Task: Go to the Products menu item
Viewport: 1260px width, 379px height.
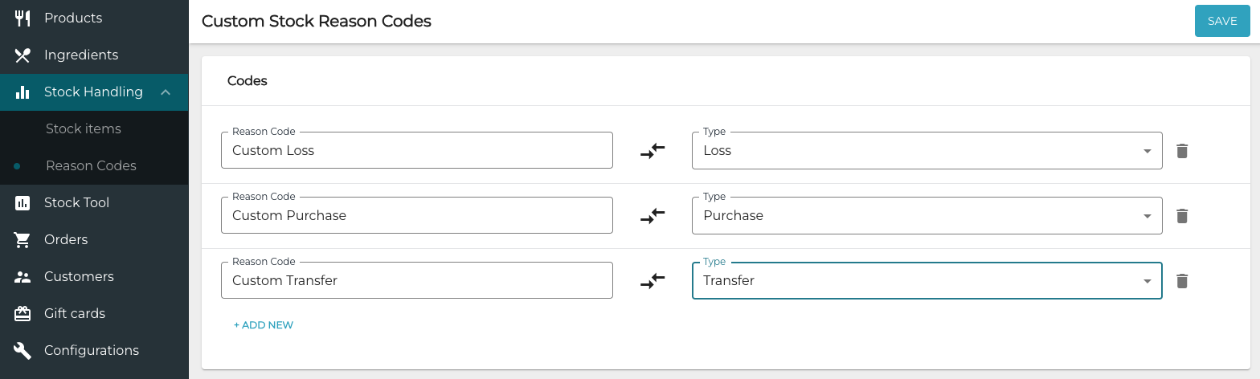Action: [73, 18]
